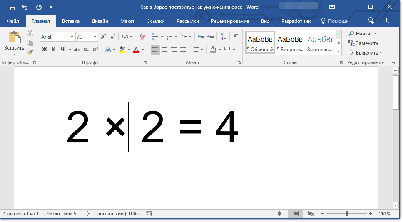
Task: Click the Format Painter brush icon
Action: click(x=30, y=52)
